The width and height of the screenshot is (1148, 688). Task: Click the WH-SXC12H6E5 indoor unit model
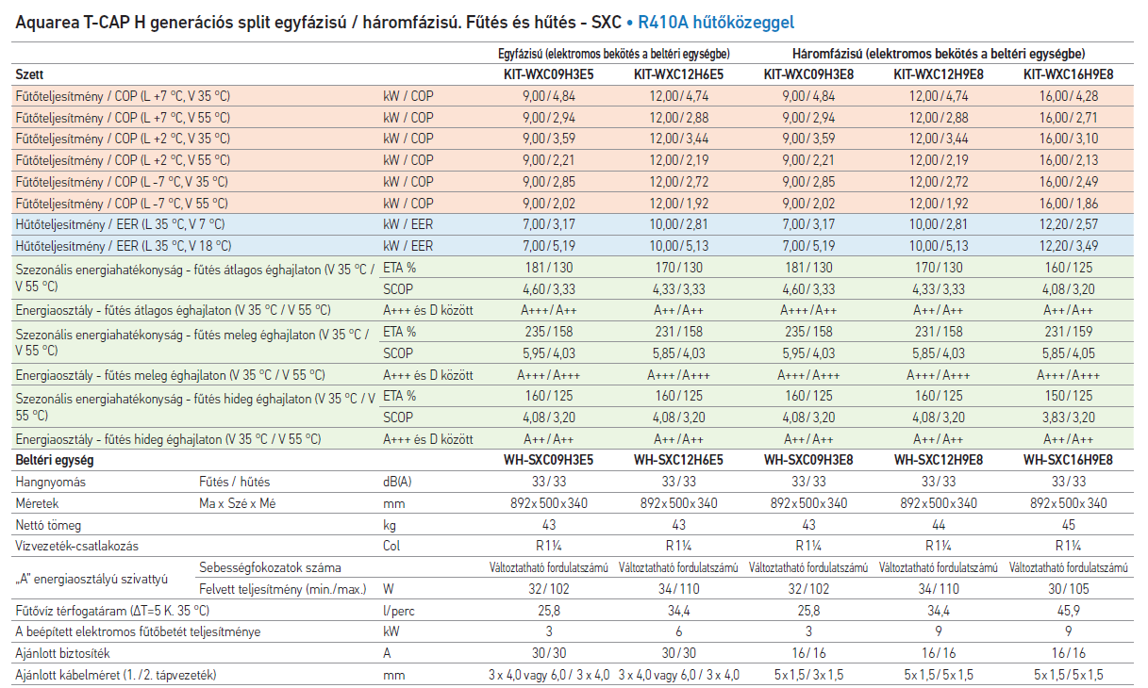(677, 460)
